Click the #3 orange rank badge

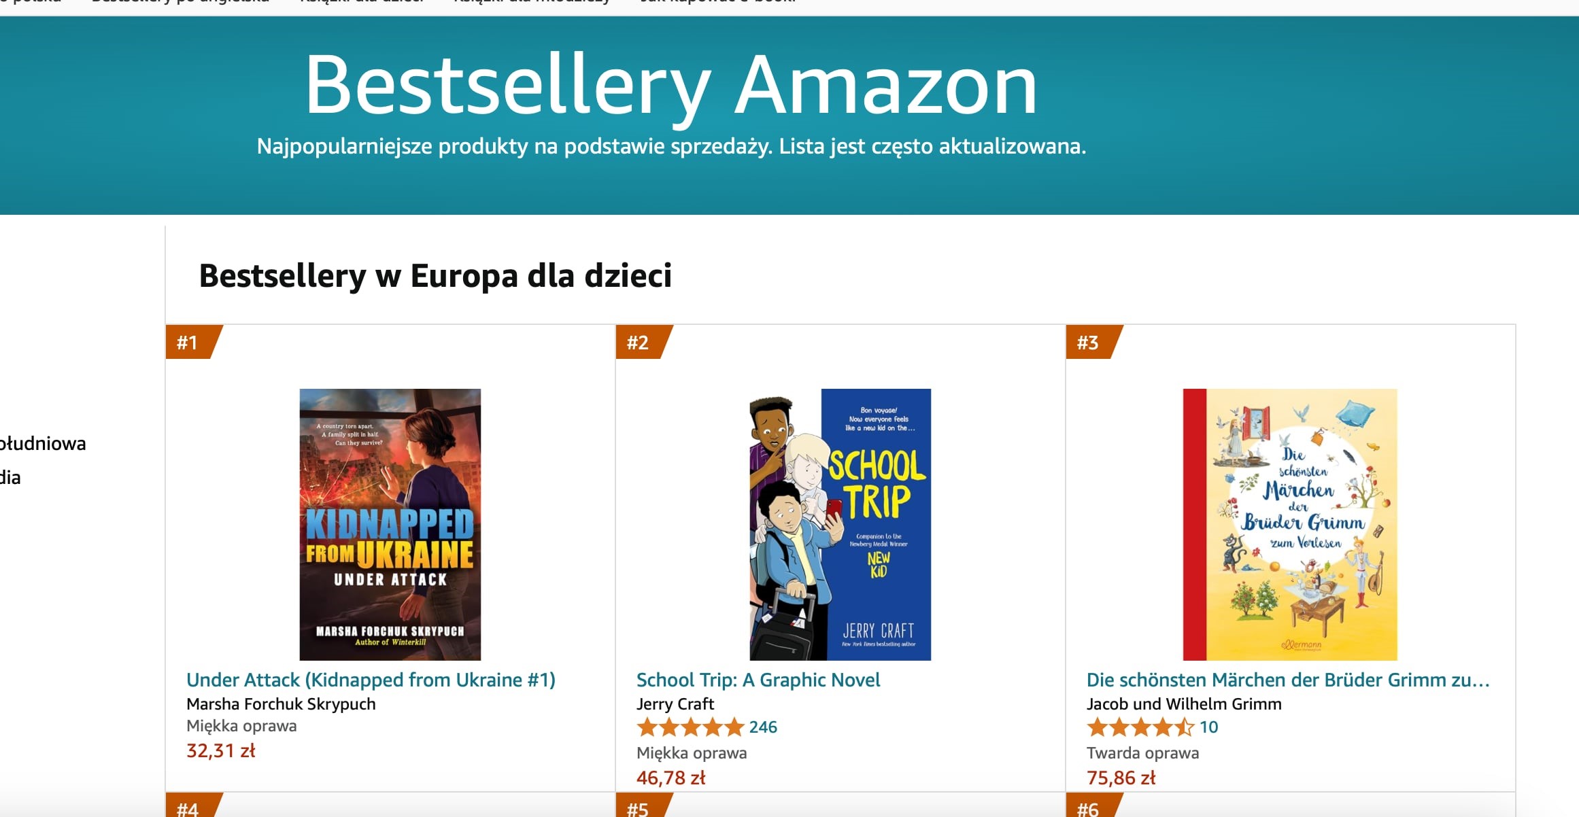pyautogui.click(x=1089, y=343)
